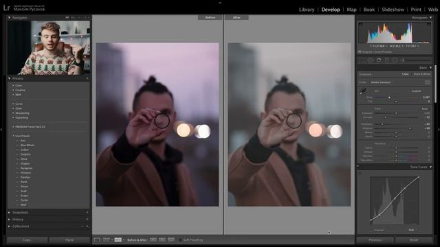Screen dimensions: 440x247
Task: Toggle histogram shadow clipping indicator
Action: click(360, 25)
